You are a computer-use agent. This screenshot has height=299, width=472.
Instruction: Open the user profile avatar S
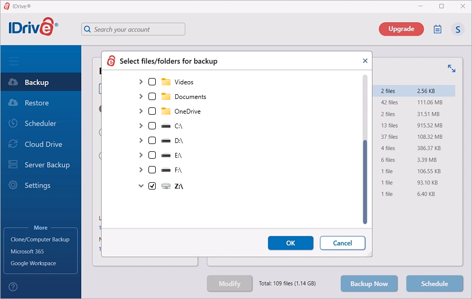pos(457,29)
